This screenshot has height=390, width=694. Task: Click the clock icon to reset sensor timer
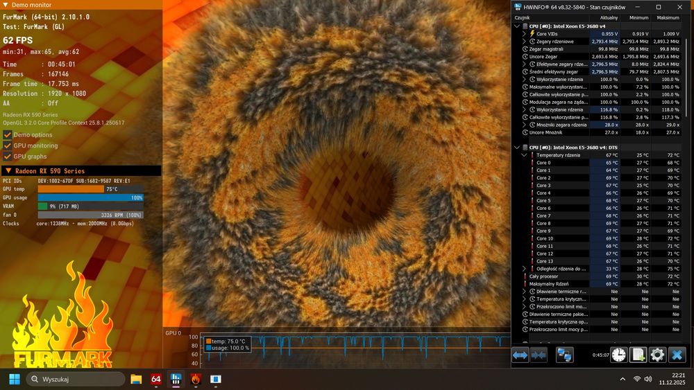pyautogui.click(x=619, y=355)
